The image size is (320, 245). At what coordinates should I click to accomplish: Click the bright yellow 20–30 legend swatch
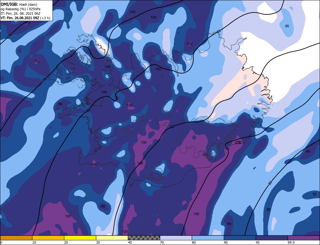80,238
